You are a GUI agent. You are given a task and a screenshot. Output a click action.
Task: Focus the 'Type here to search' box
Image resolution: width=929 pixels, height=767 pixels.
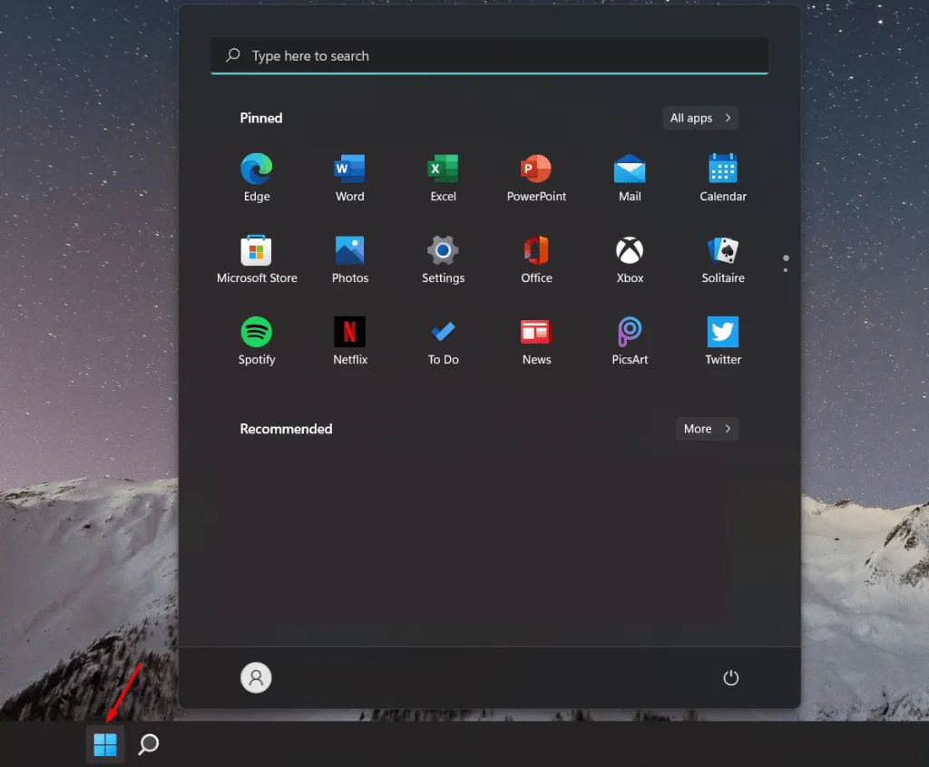point(489,55)
